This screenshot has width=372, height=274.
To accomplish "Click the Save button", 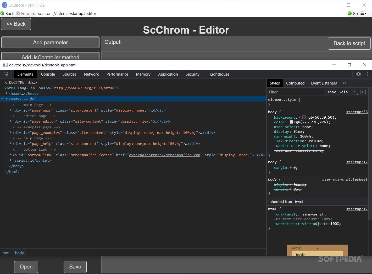I will [75, 267].
